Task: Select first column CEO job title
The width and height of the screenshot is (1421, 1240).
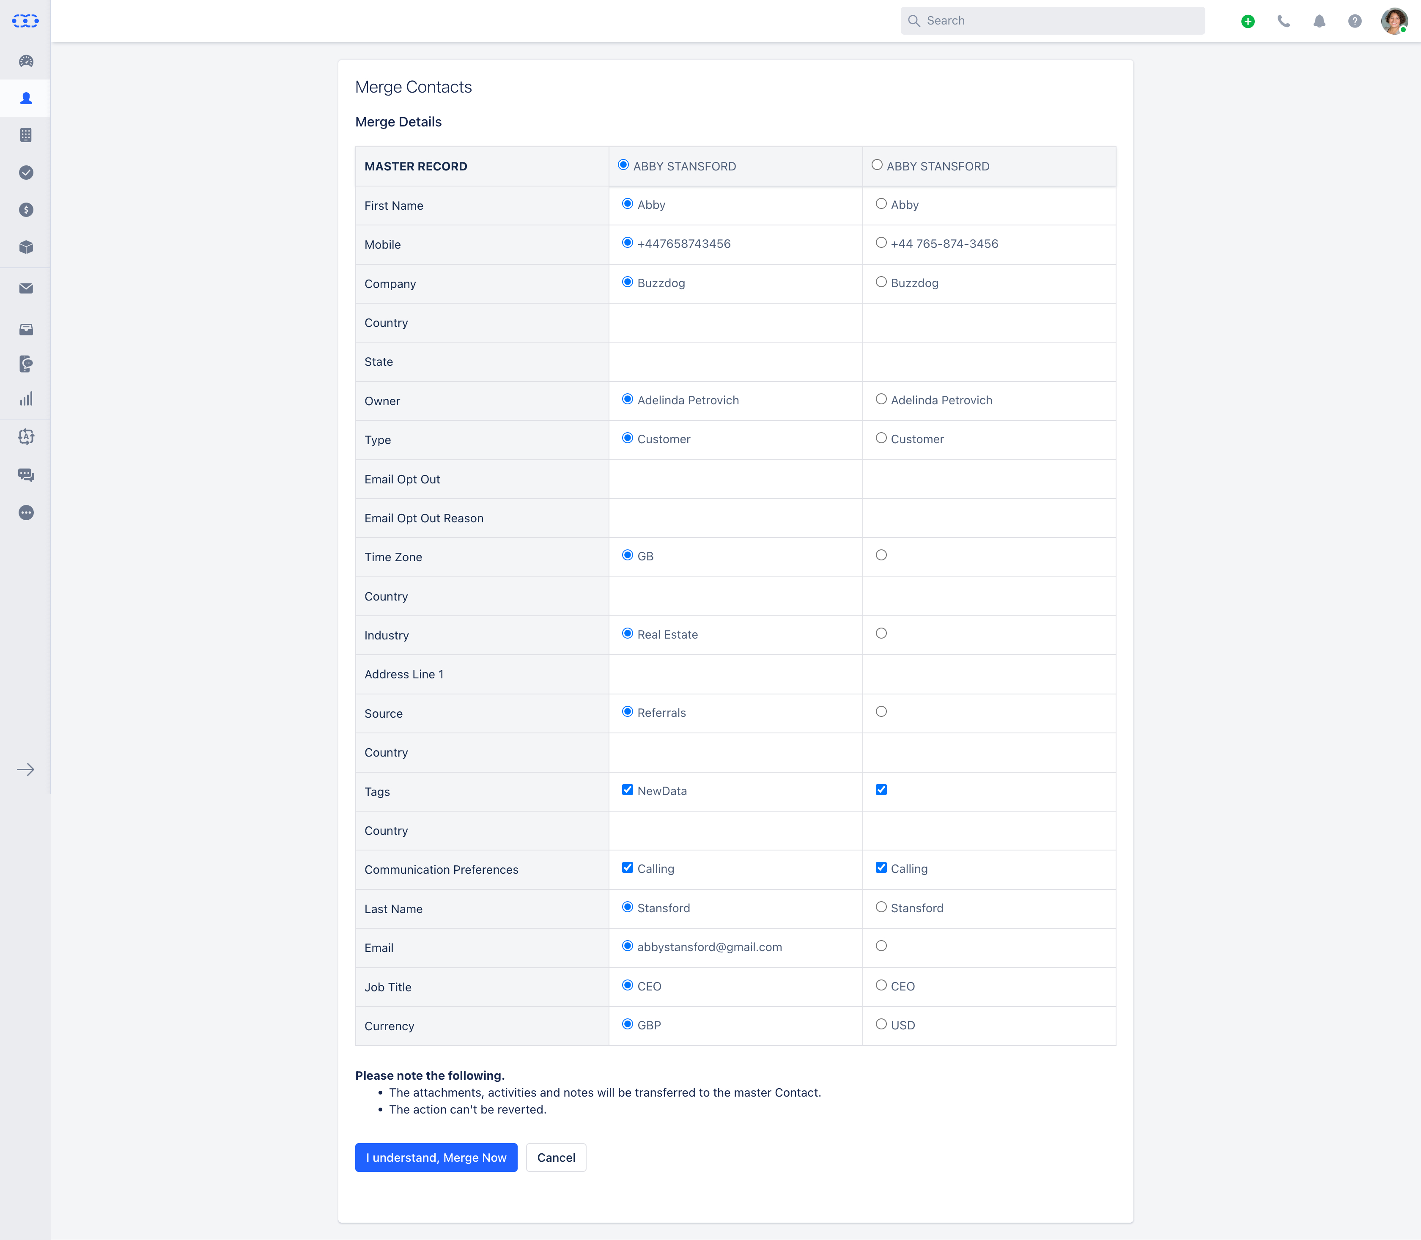Action: 628,985
